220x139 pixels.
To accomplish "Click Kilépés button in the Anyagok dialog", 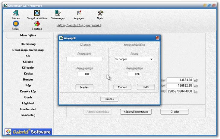I will click(x=109, y=99).
